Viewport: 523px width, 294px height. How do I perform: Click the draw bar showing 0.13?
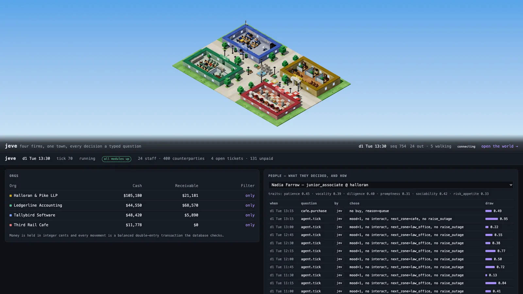coord(486,275)
